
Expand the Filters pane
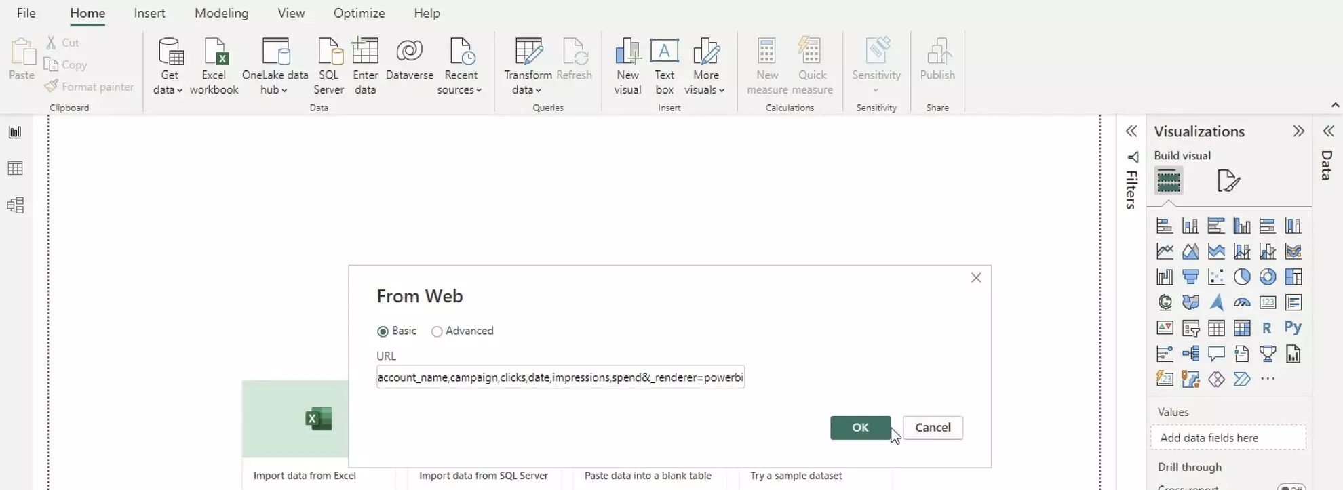point(1131,131)
